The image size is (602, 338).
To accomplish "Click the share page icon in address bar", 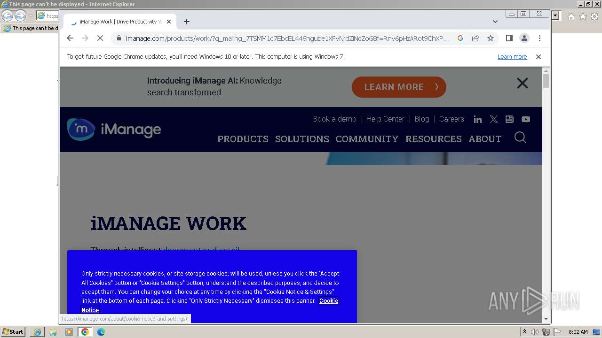I will point(475,38).
